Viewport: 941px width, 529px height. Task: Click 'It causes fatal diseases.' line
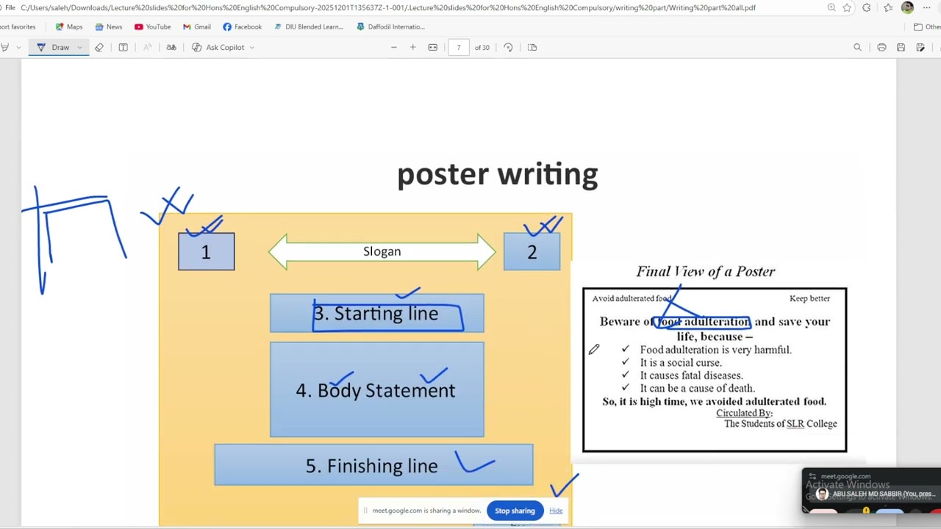(691, 375)
